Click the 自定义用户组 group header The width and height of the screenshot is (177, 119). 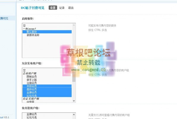pos(47,99)
